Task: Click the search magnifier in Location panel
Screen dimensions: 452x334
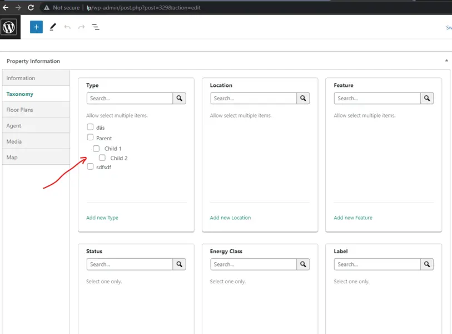Action: coord(302,98)
